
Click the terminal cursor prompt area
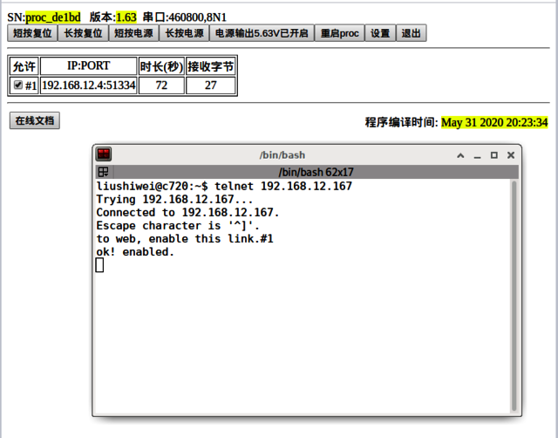(99, 265)
